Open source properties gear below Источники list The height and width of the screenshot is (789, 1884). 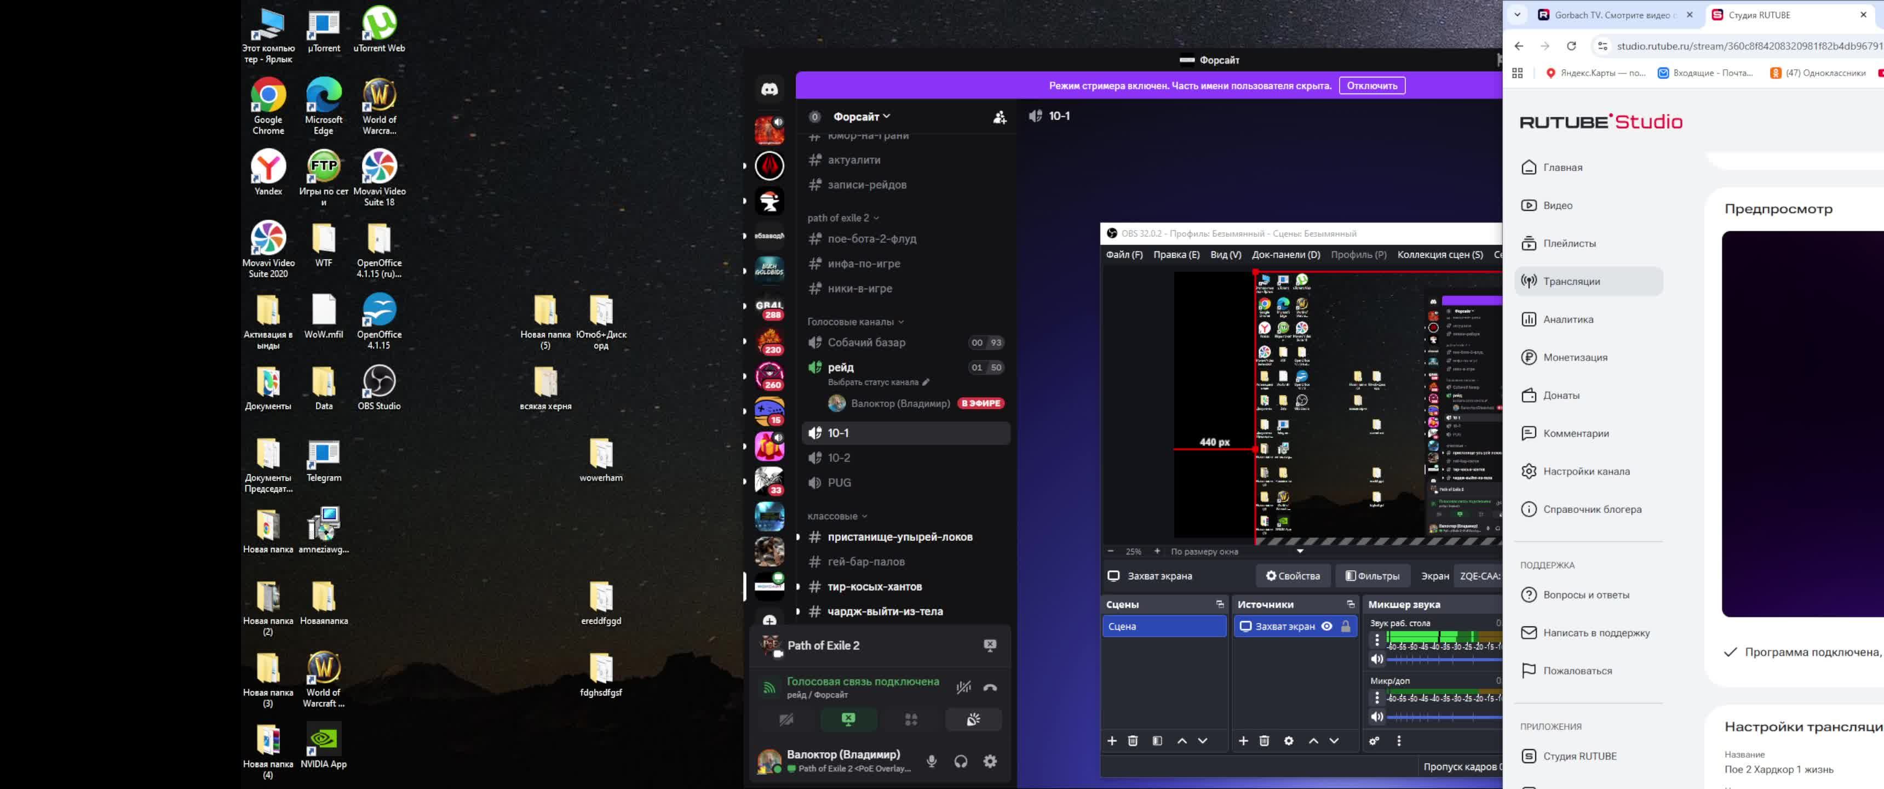pos(1288,741)
